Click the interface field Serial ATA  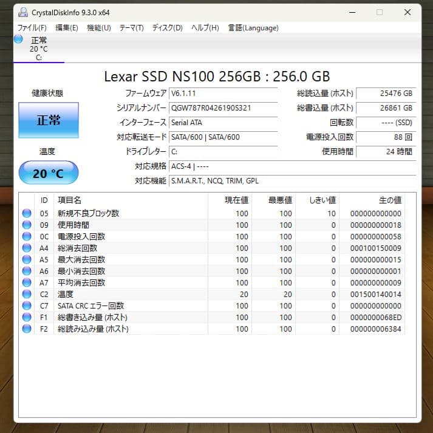tap(223, 123)
